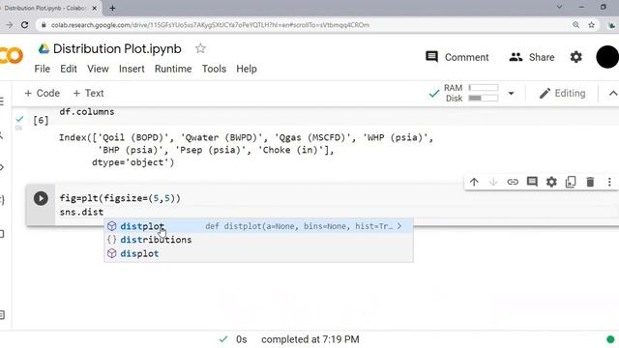Add a new Text cell
This screenshot has width=619, height=348.
(x=88, y=93)
